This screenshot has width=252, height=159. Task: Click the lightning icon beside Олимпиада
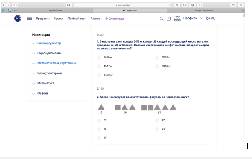coord(106,19)
